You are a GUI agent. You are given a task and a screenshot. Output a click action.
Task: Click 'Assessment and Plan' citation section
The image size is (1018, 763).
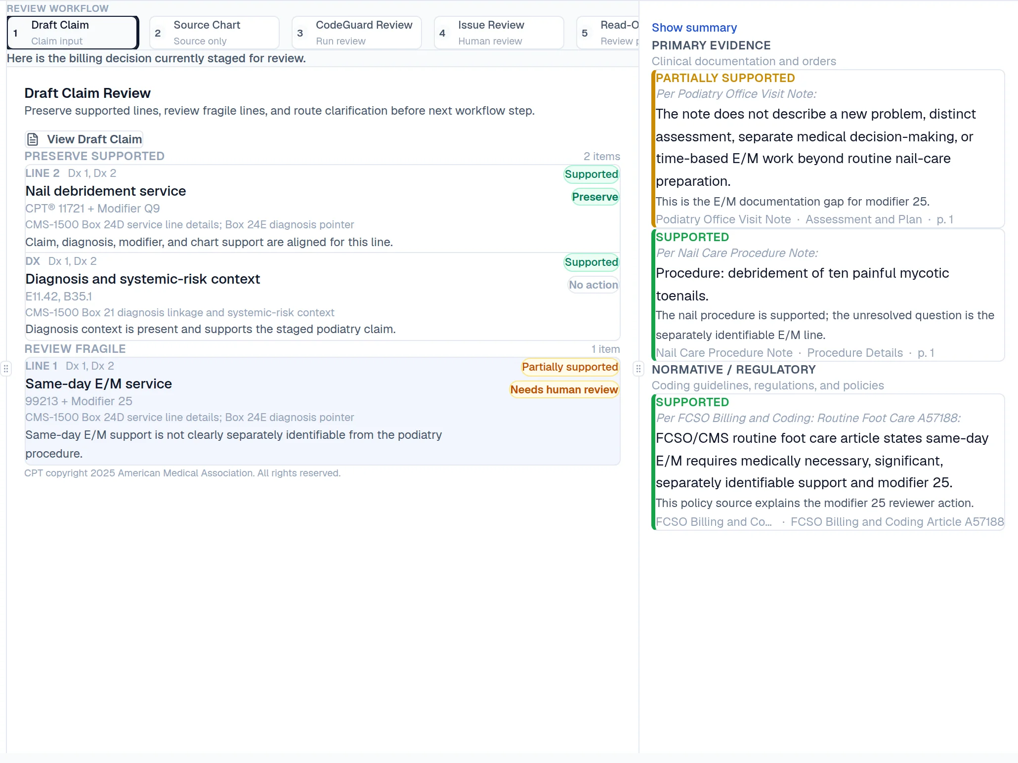(x=863, y=219)
